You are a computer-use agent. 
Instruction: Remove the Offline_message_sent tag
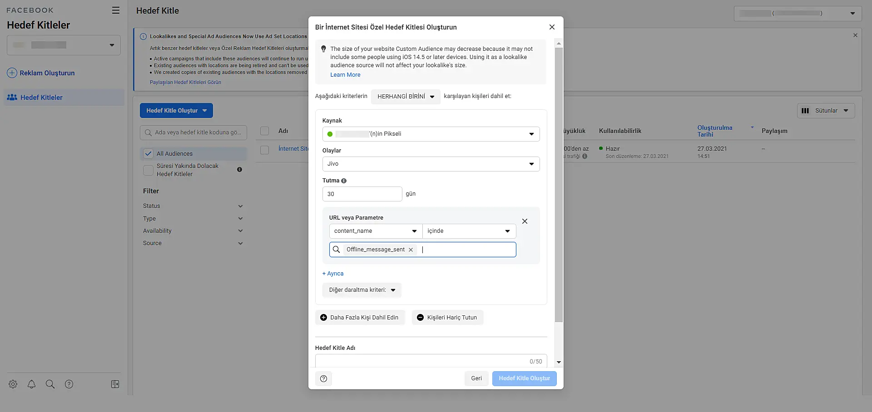(411, 250)
